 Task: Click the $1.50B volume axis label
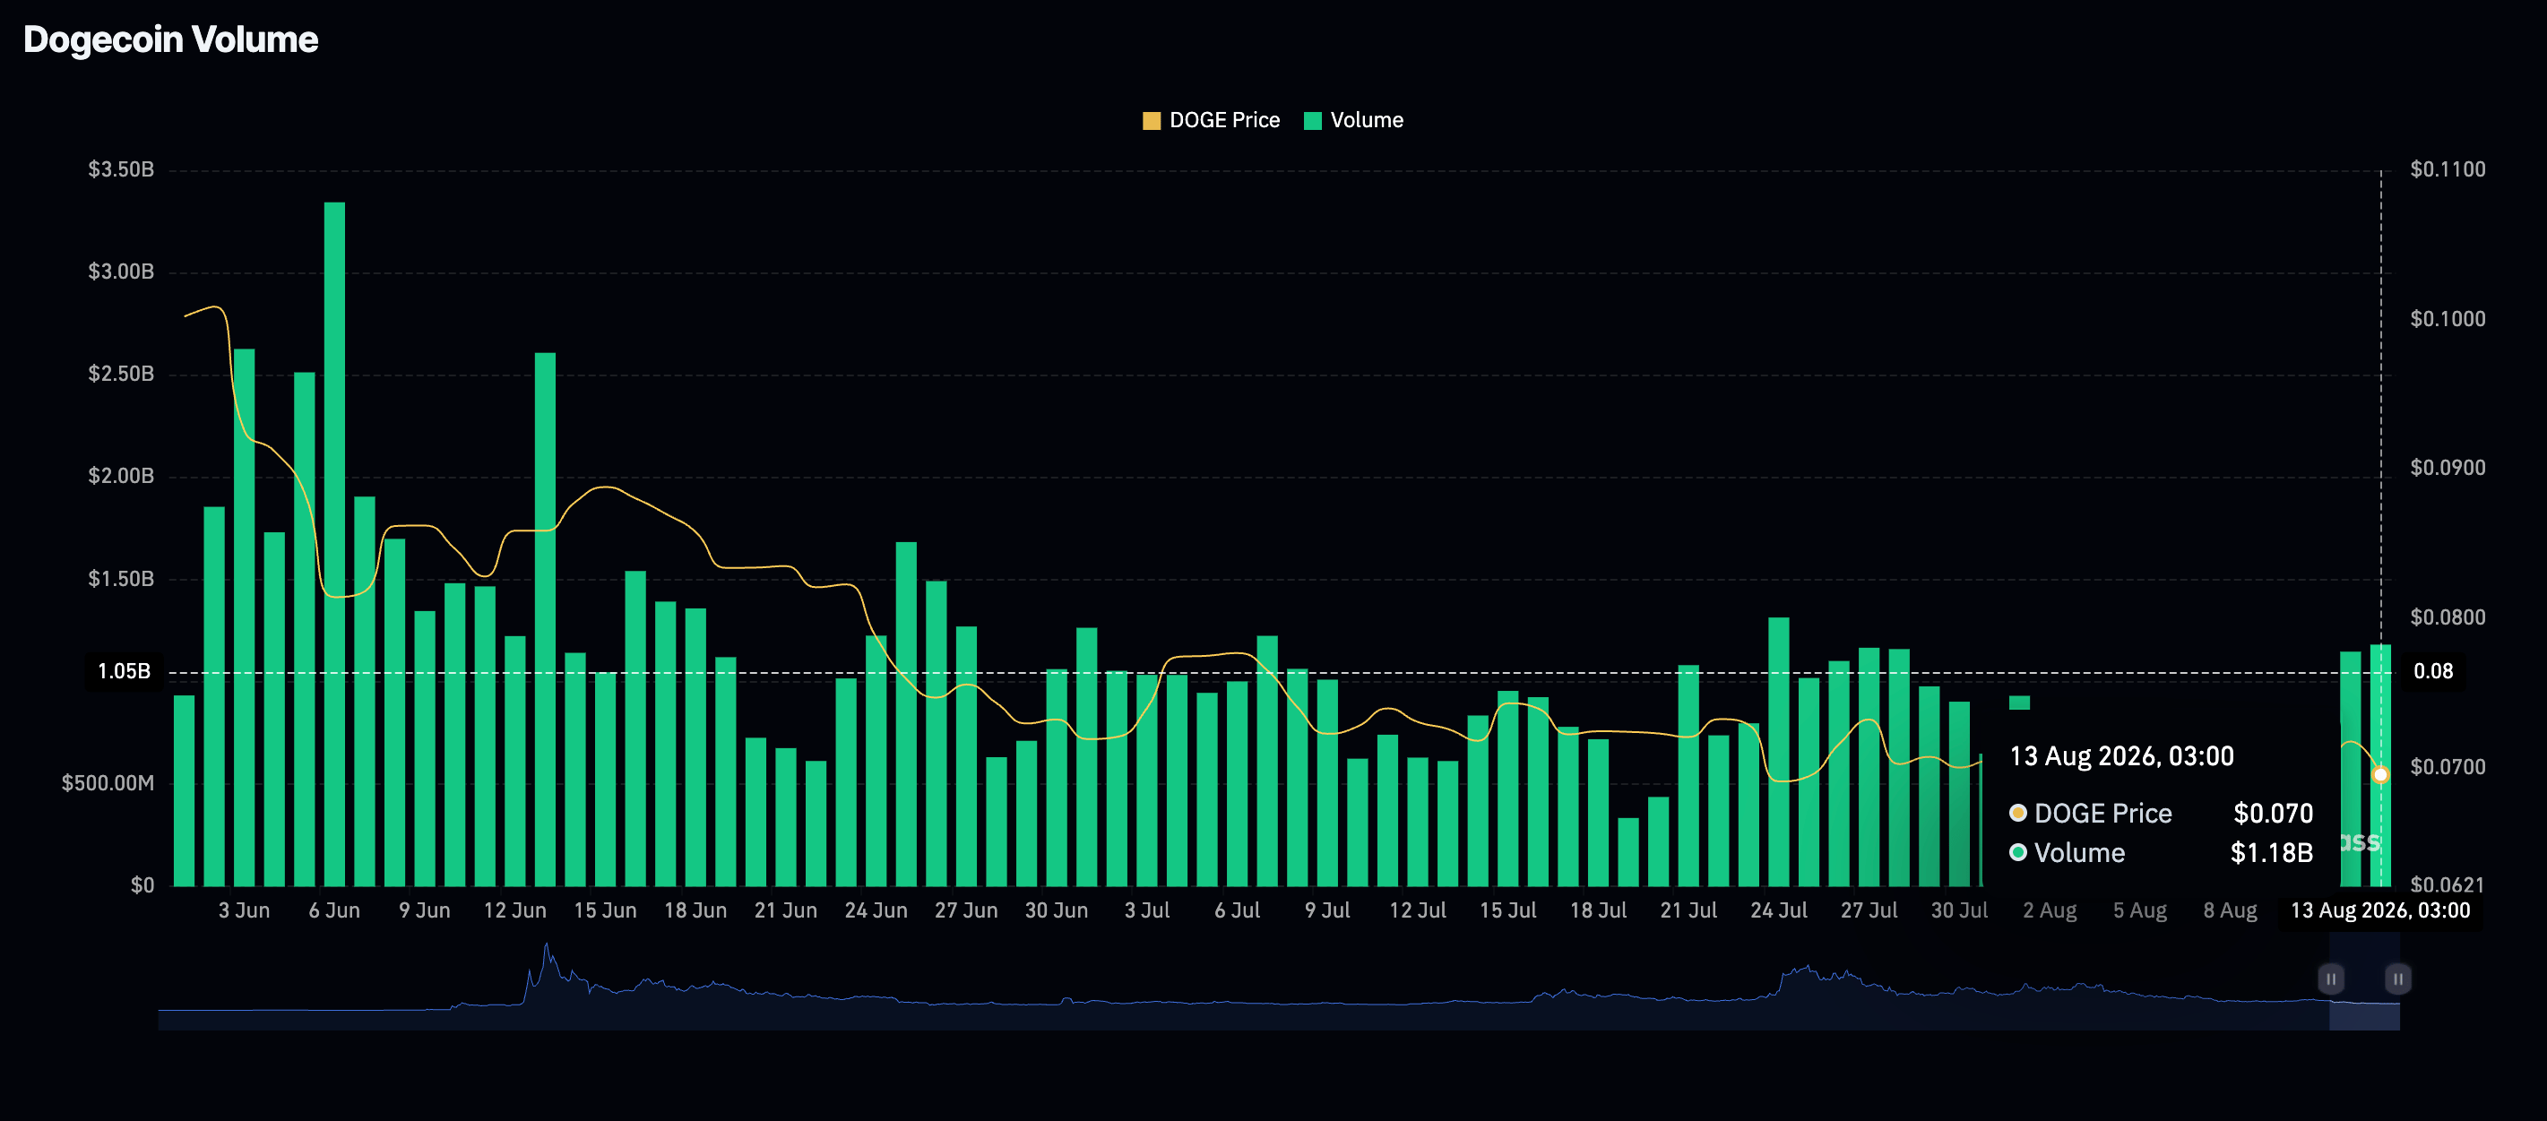coord(121,578)
